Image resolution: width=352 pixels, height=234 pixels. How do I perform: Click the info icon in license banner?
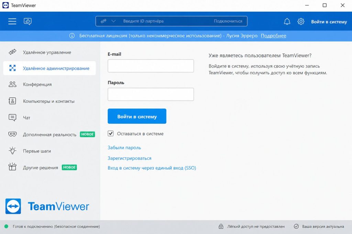tap(72, 36)
